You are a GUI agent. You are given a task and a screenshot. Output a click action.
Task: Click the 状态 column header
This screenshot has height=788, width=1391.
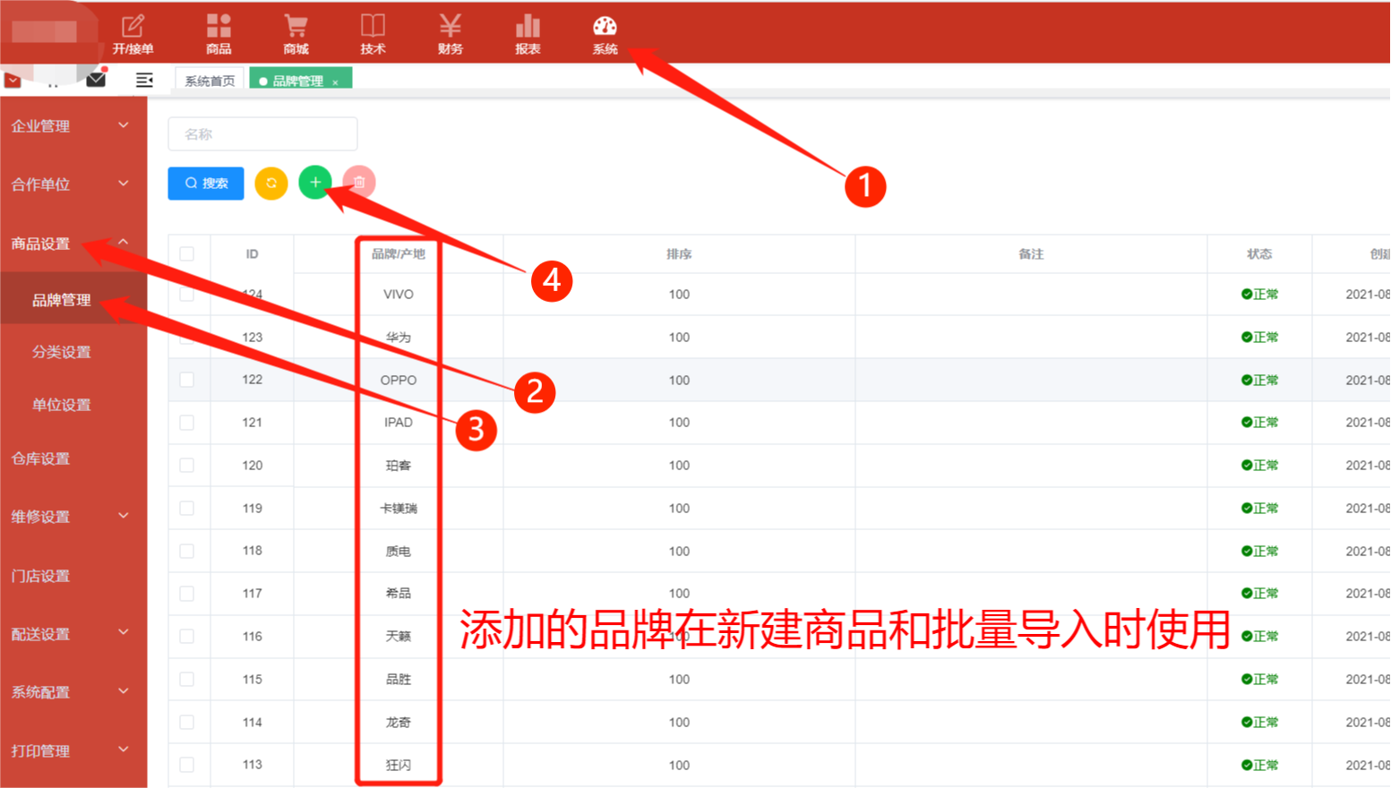[1259, 254]
